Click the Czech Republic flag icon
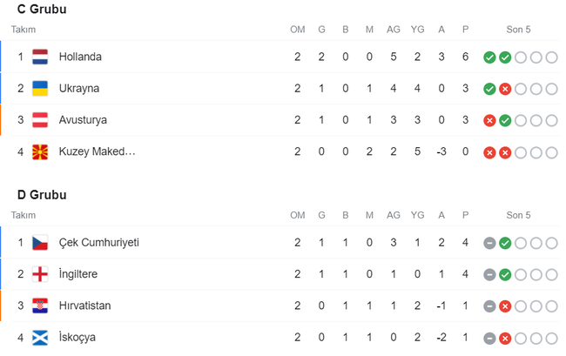Viewport: 566px width, 356px height. (40, 243)
